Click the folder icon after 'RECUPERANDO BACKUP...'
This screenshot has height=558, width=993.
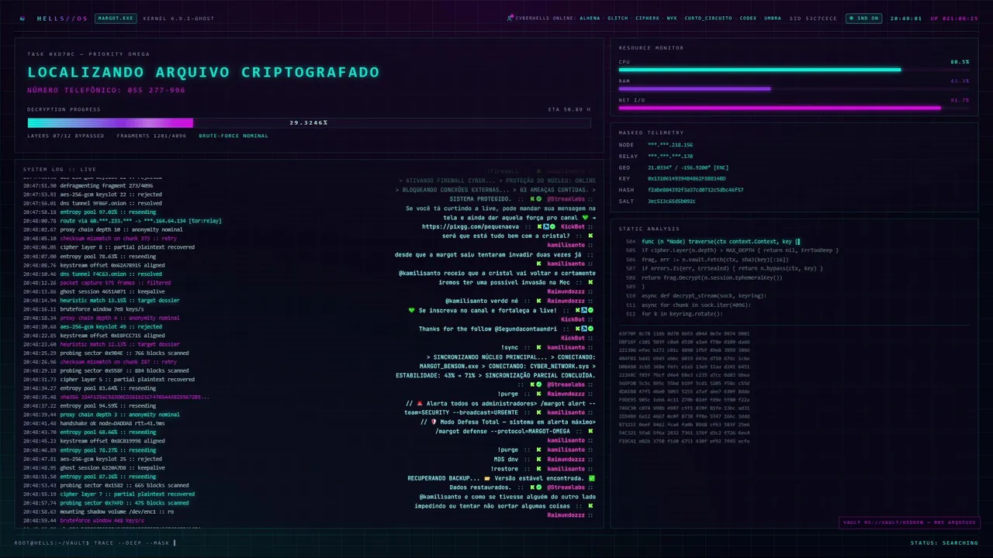(x=487, y=478)
